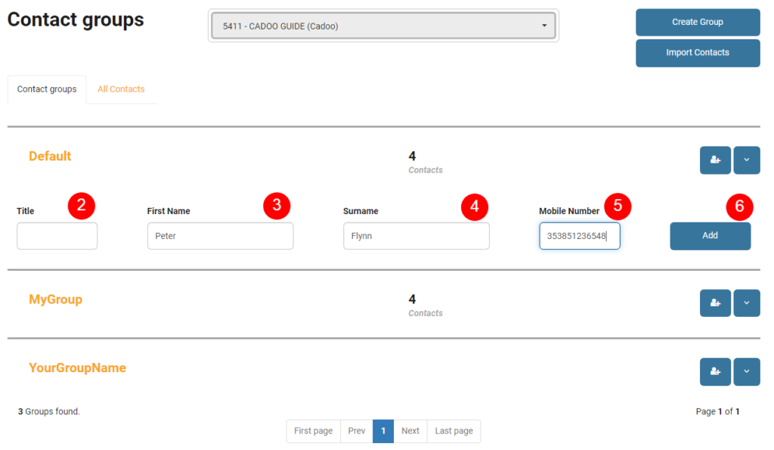This screenshot has height=450, width=774.
Task: Click the Surname field containing Flynn
Action: [x=416, y=236]
